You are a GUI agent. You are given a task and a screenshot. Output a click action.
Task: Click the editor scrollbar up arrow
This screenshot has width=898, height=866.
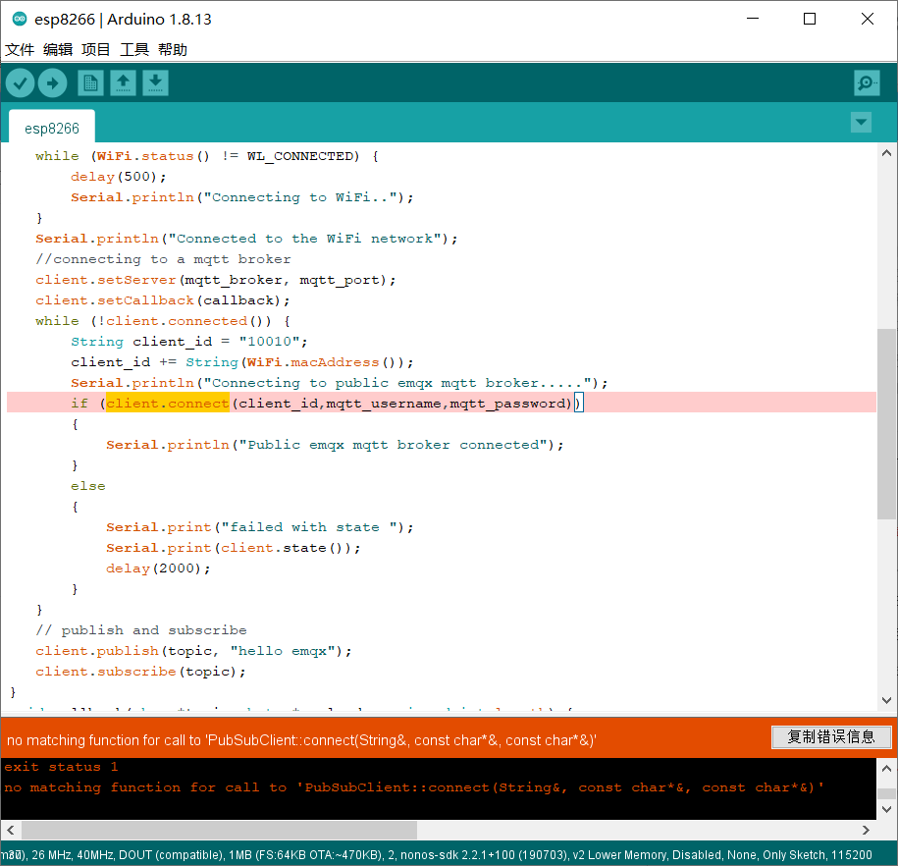886,153
